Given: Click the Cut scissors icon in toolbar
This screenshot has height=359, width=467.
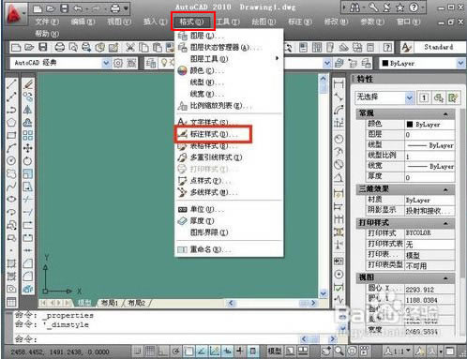Looking at the screenshot, I should coord(130,48).
